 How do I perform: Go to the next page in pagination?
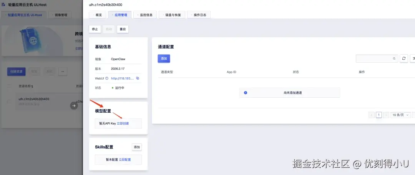(x=386, y=115)
